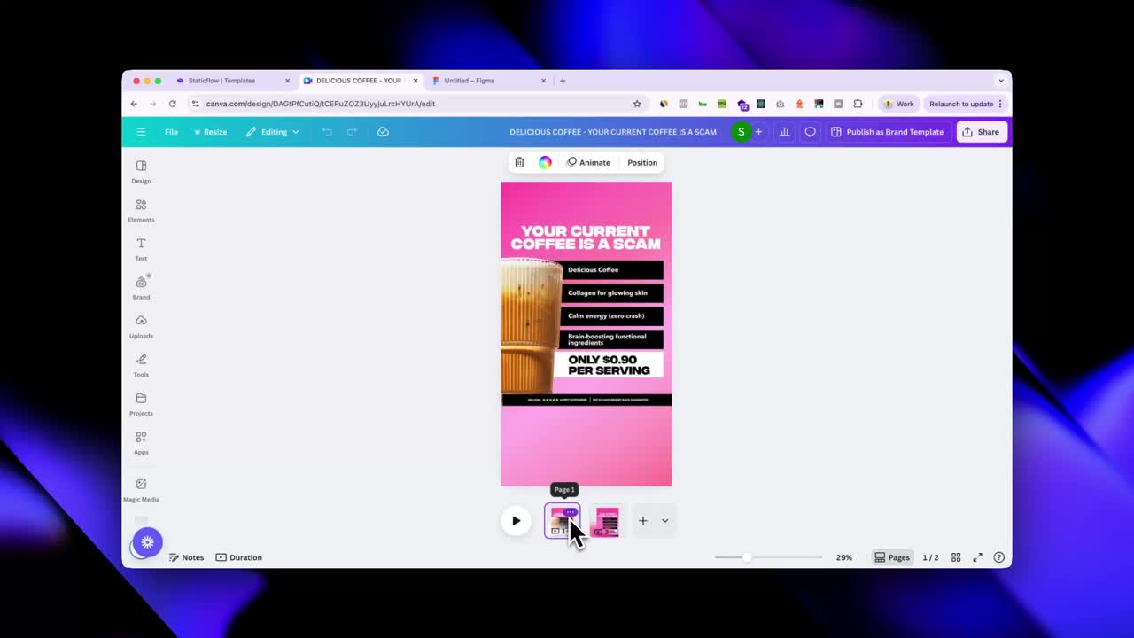Click Publish as Brand Template
Image resolution: width=1134 pixels, height=638 pixels.
(887, 132)
